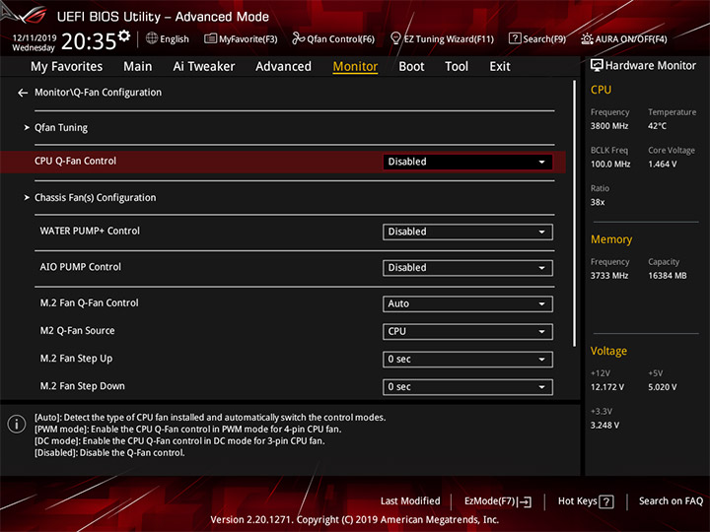Screen dimensions: 710x532
Task: Click the memory capacity 16384 MB value
Action: [x=668, y=276]
